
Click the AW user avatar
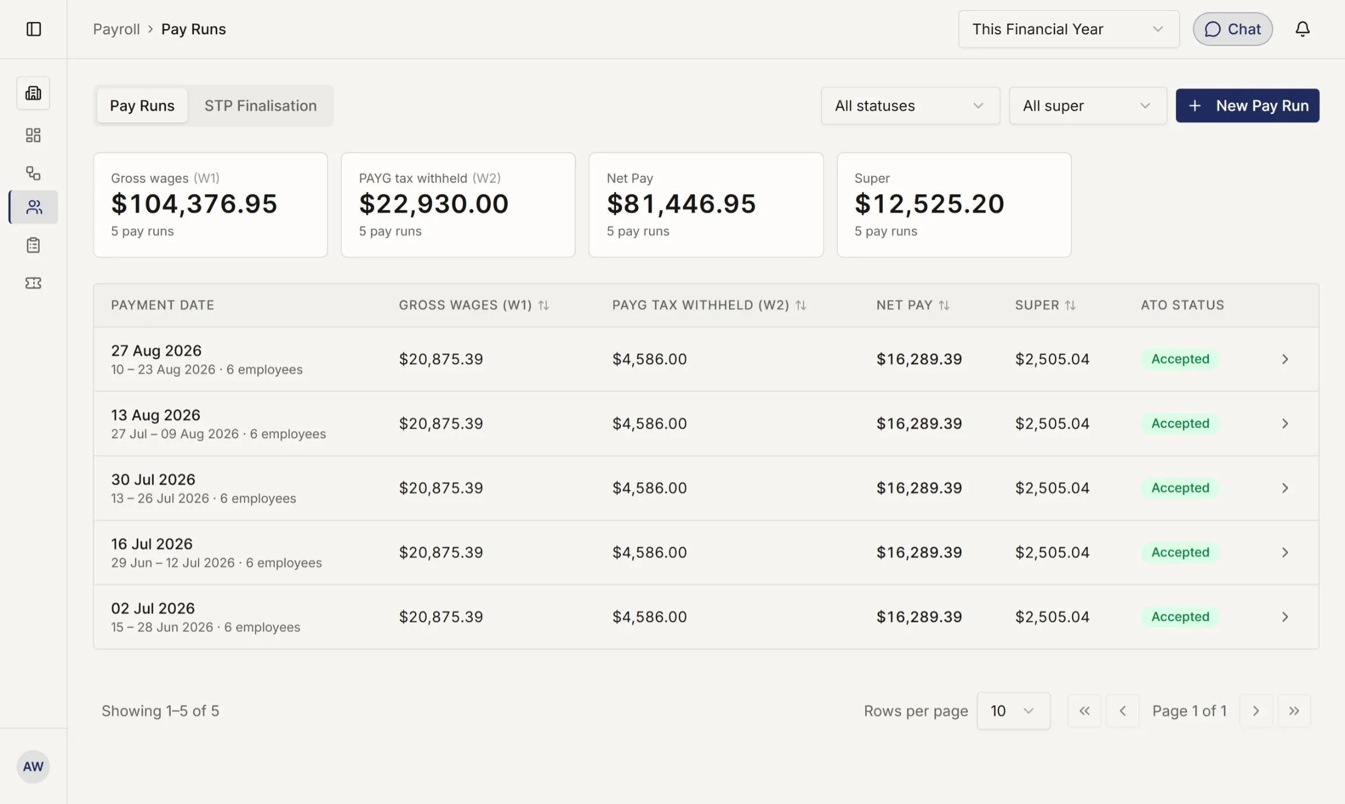[x=33, y=766]
